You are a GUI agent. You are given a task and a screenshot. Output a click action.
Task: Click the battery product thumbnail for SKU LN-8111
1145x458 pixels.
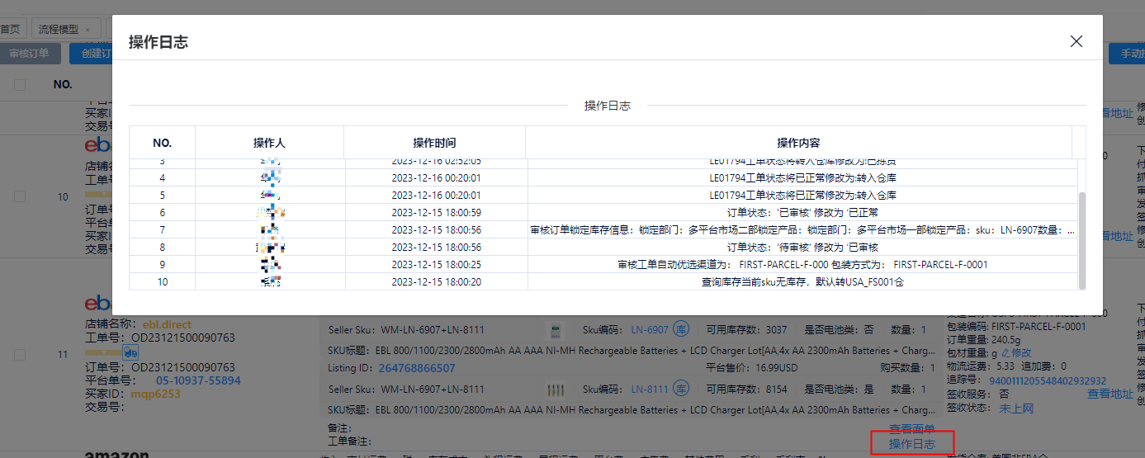click(557, 389)
